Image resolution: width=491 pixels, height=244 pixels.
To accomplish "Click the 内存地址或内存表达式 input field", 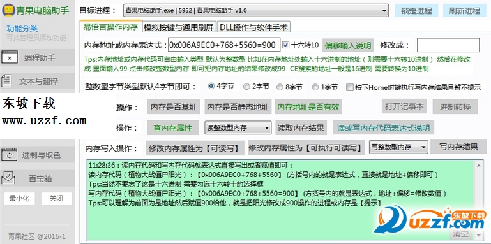I will click(x=224, y=45).
